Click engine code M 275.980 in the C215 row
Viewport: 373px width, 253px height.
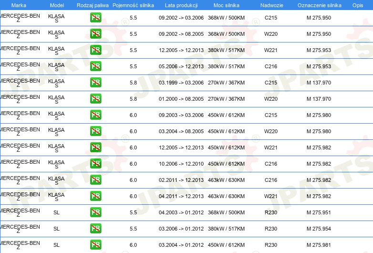click(x=319, y=115)
